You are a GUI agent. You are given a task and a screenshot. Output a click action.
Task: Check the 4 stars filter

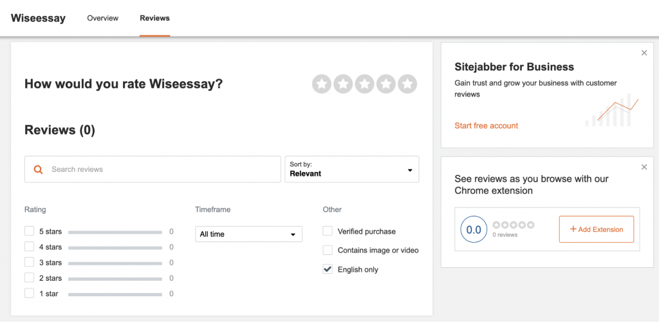(29, 247)
